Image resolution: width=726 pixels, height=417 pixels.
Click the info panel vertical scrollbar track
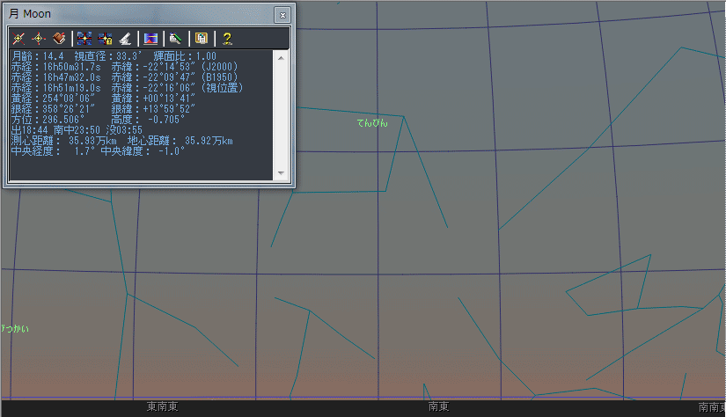281,114
